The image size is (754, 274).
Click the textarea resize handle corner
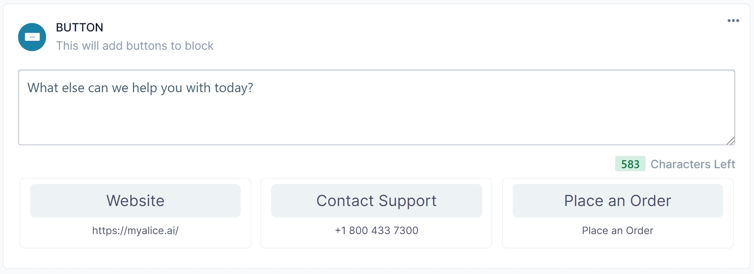[731, 141]
